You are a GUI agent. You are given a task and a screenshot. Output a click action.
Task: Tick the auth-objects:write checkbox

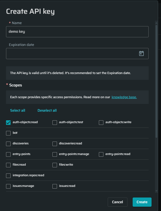101,123
